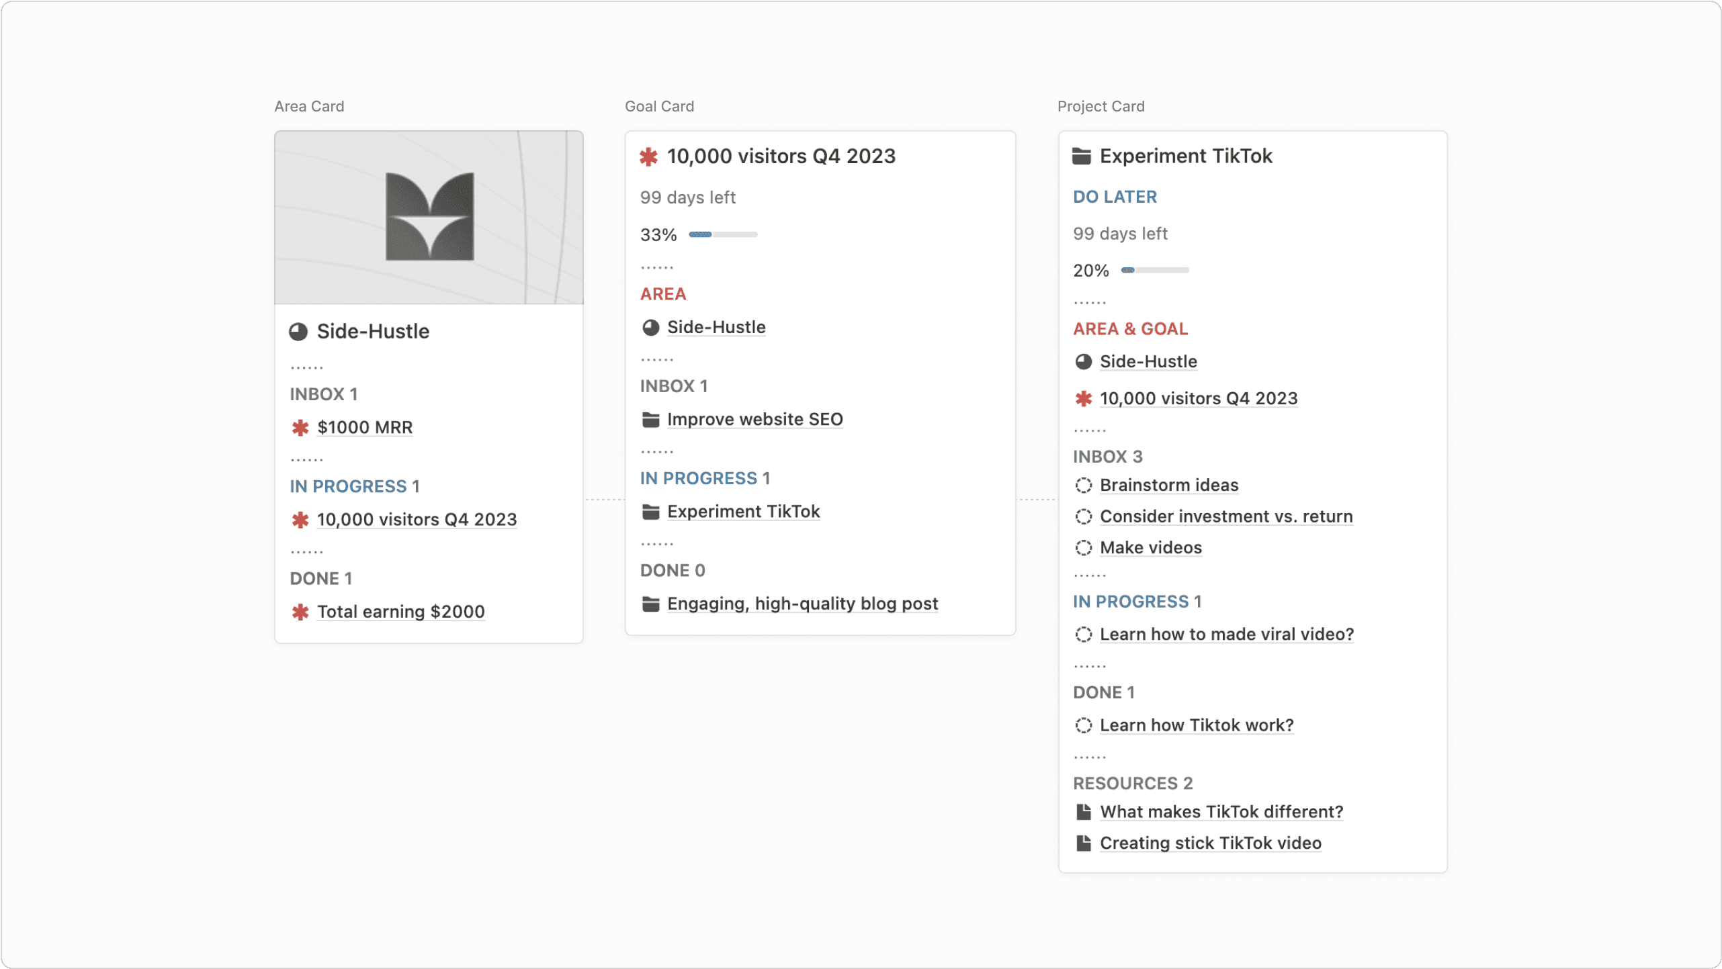Screen dimensions: 1722x969
Task: Click the pie icon next to Side-Hustle in Area Card
Action: click(x=298, y=331)
